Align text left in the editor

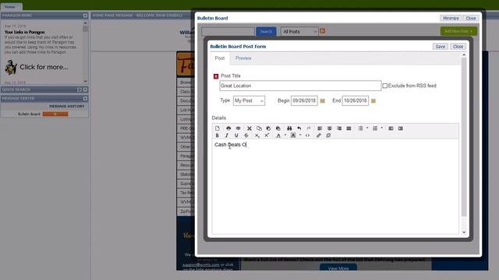click(x=320, y=128)
